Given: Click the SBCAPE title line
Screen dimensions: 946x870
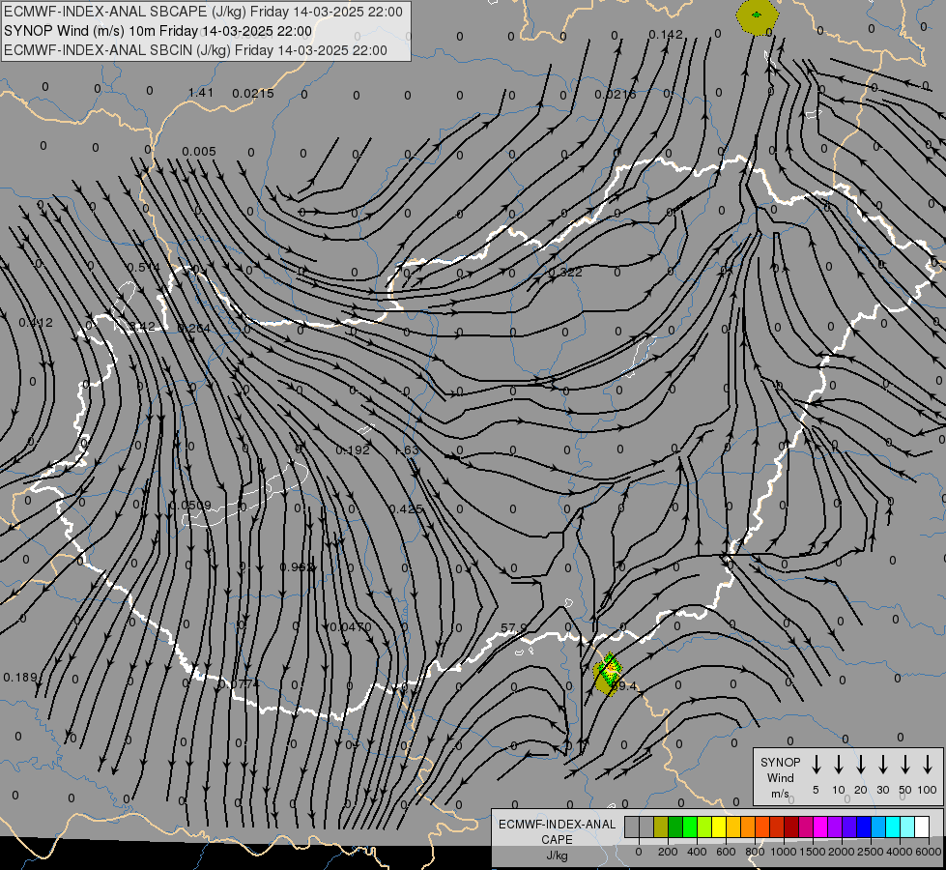Looking at the screenshot, I should (203, 12).
